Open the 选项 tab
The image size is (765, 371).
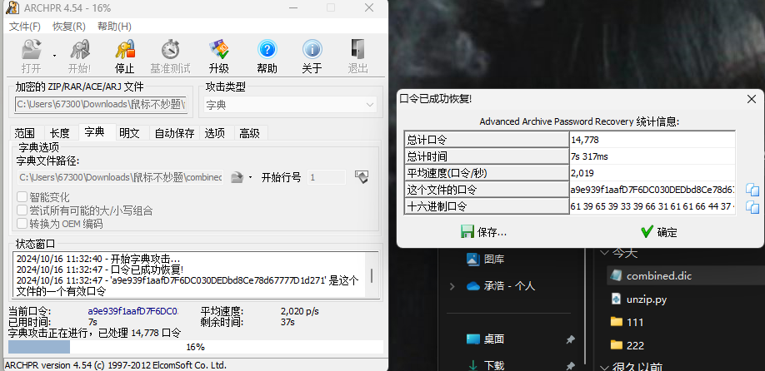[215, 133]
